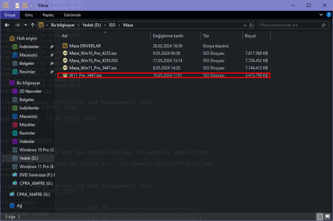
Task: Open Belgeler under Bu bilgisayar
Action: 27,100
